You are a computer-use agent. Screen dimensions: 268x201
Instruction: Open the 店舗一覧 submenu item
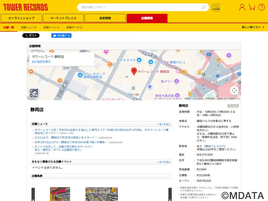9,27
